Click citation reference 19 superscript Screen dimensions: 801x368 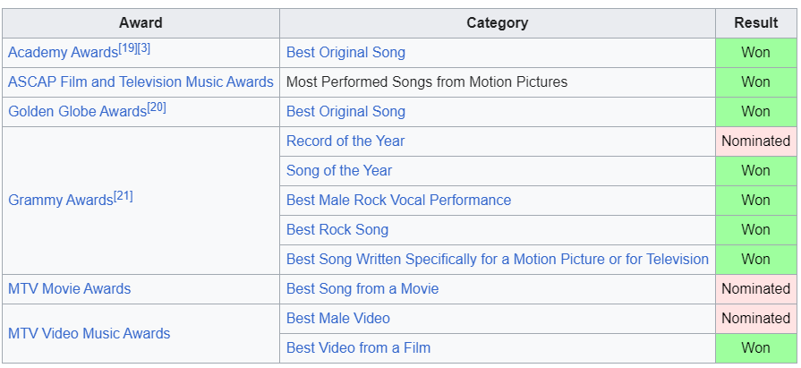pyautogui.click(x=128, y=48)
